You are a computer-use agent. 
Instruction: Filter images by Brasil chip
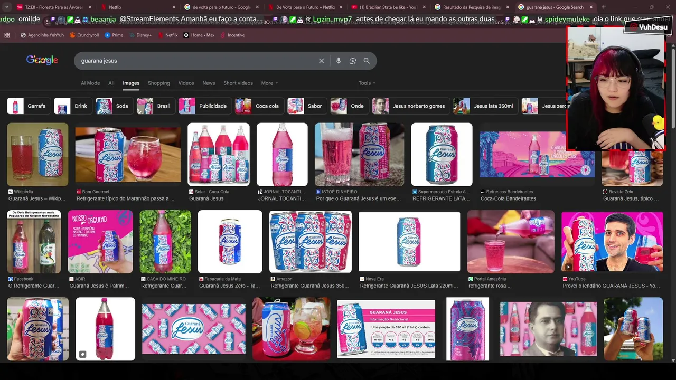point(156,106)
